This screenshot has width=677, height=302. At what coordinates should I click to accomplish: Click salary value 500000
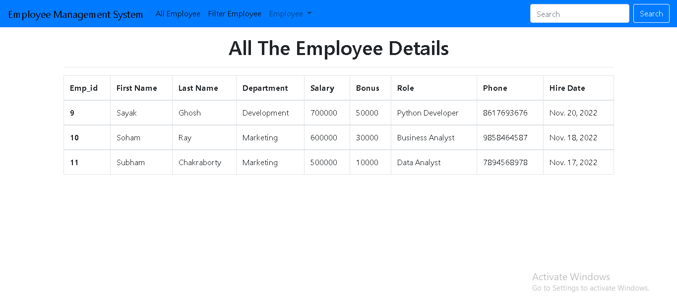pyautogui.click(x=324, y=163)
